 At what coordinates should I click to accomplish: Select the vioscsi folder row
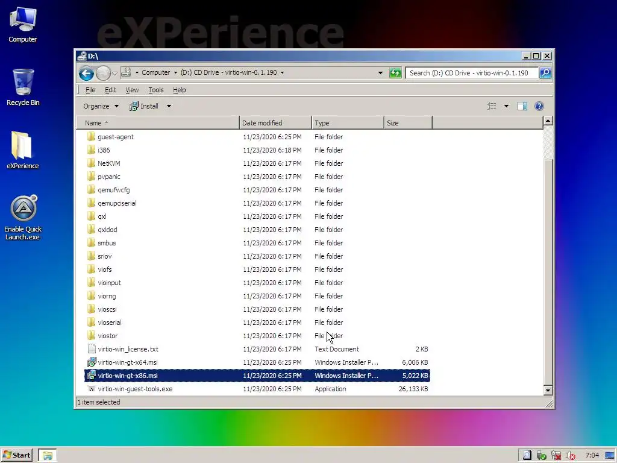click(x=257, y=309)
